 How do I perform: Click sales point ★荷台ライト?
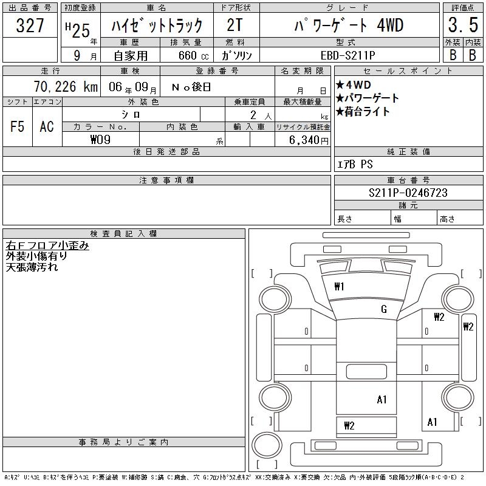click(x=363, y=112)
